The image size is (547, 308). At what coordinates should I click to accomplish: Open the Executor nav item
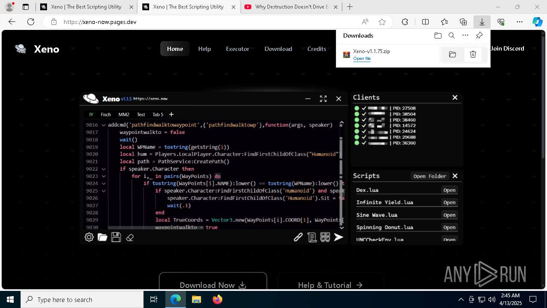click(x=238, y=49)
